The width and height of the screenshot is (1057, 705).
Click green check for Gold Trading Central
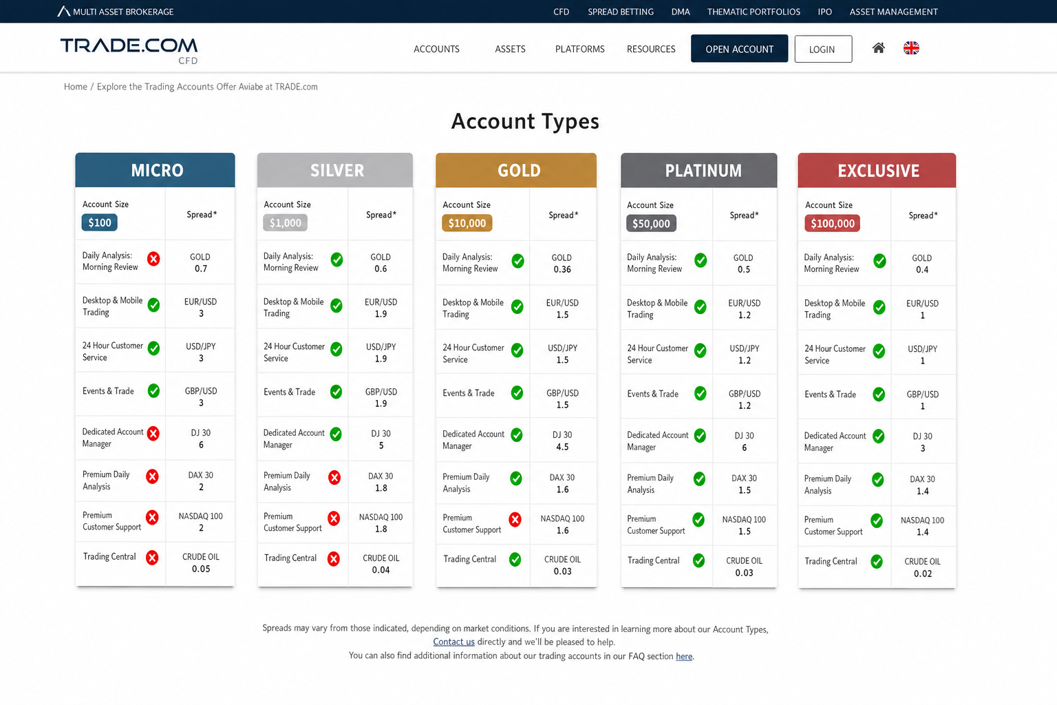(x=515, y=560)
